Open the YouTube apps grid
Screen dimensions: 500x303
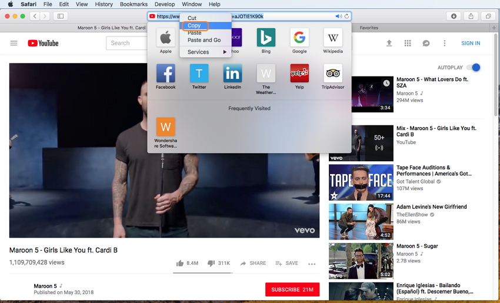point(408,43)
